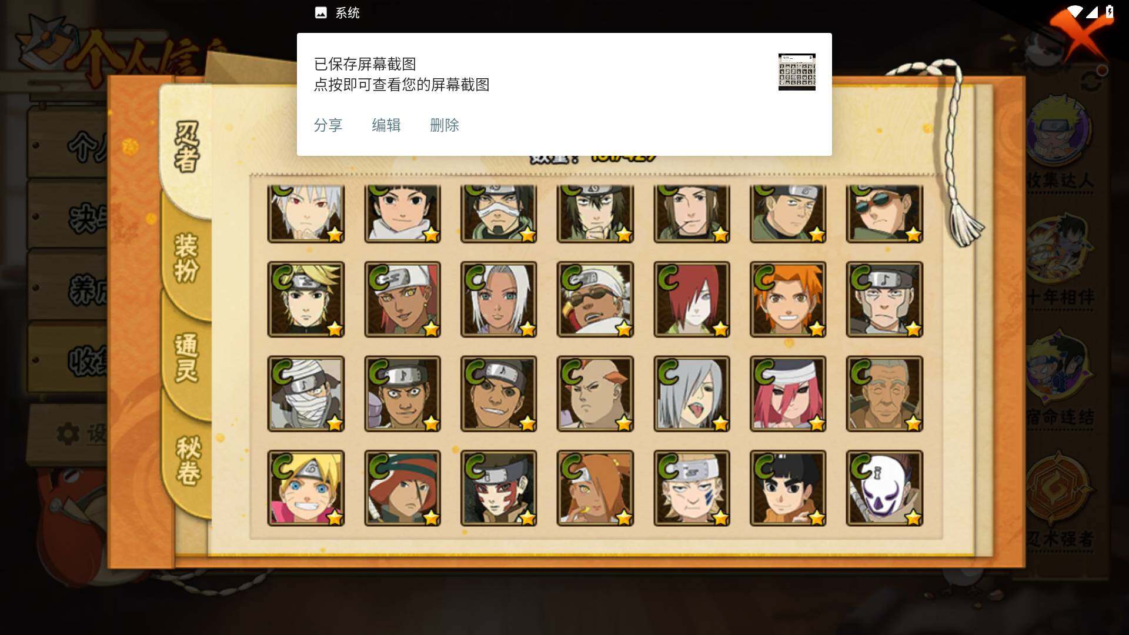
Task: Open the white skull-mask ninja portrait
Action: [x=884, y=488]
